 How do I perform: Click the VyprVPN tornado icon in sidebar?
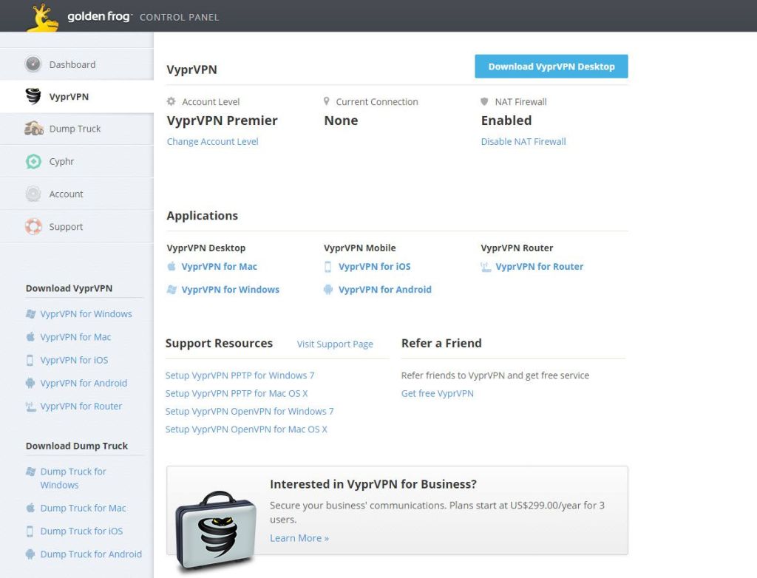click(x=33, y=96)
